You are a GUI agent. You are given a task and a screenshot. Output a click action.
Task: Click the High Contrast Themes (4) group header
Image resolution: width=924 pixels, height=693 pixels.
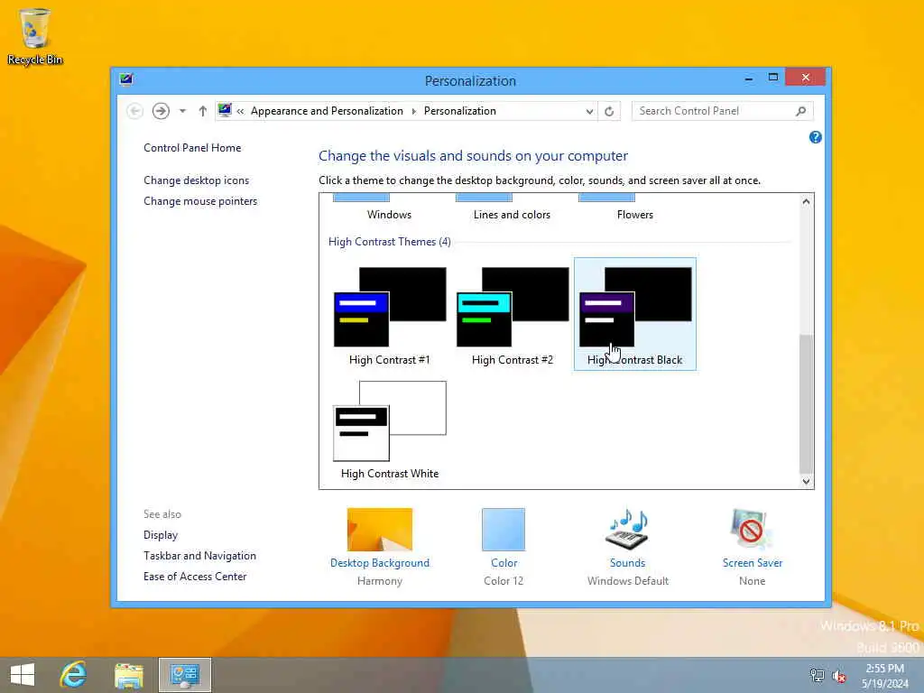coord(390,242)
